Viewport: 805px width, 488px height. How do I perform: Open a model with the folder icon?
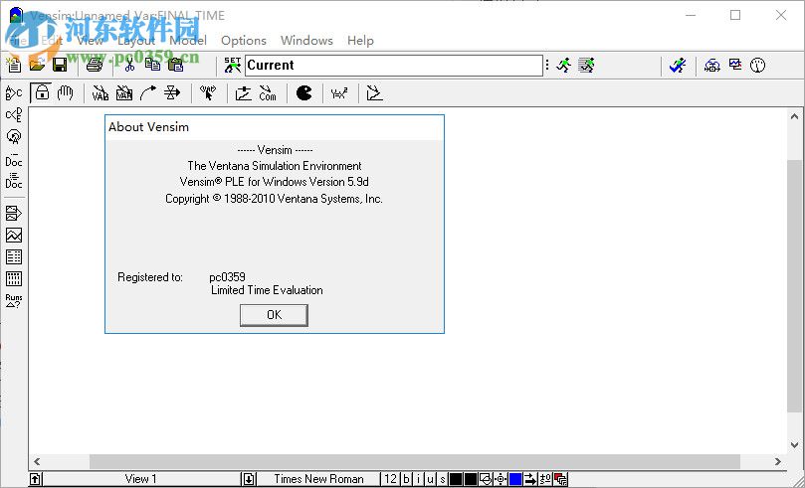(x=37, y=65)
